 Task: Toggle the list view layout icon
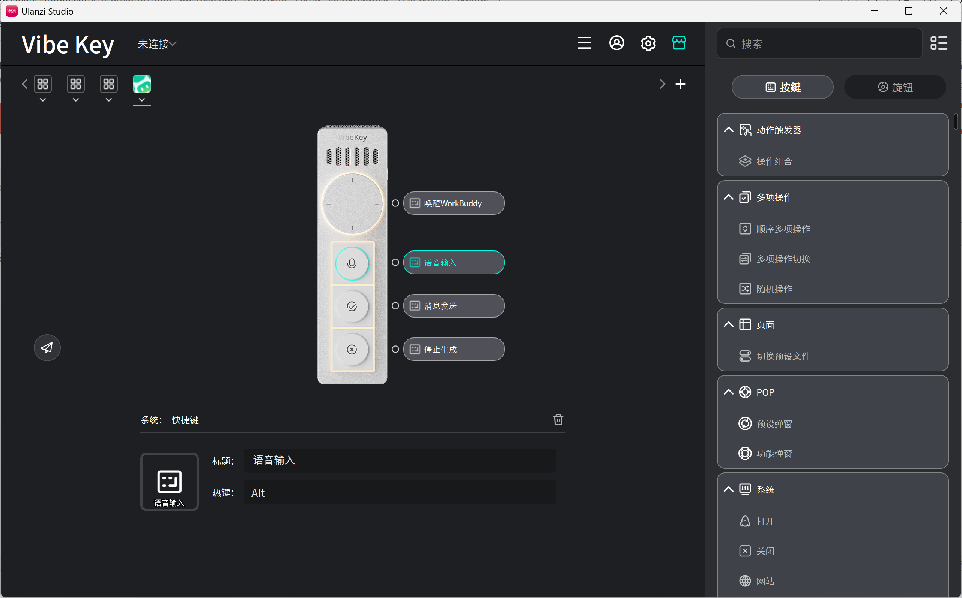[x=939, y=43]
